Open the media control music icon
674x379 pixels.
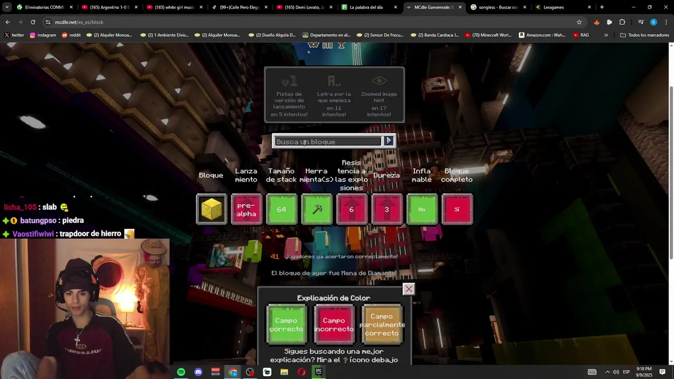pos(641,22)
